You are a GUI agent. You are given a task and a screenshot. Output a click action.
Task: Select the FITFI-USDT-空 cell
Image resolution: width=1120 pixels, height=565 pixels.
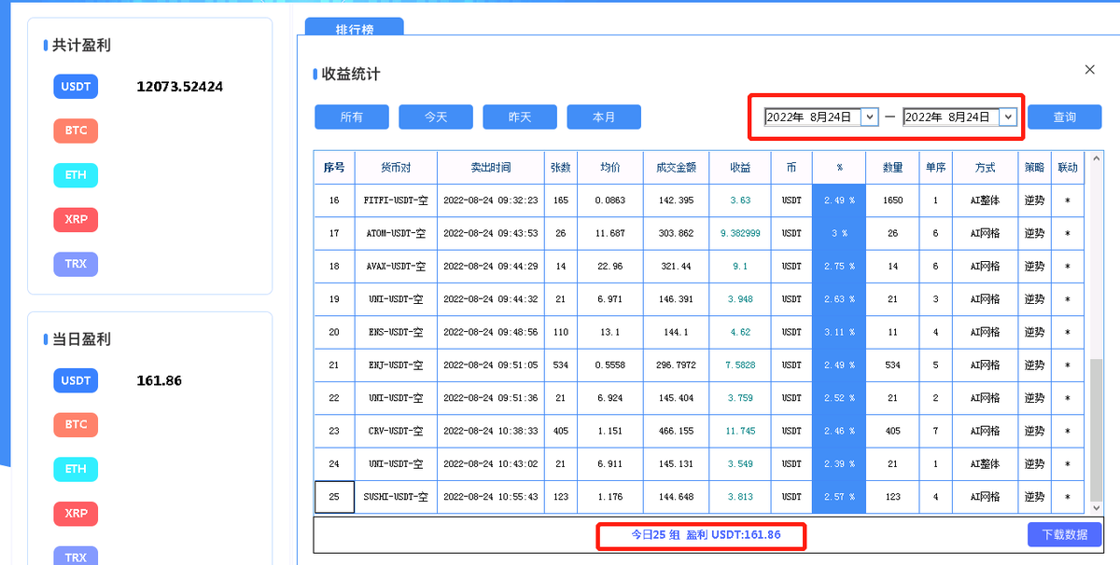pos(396,200)
